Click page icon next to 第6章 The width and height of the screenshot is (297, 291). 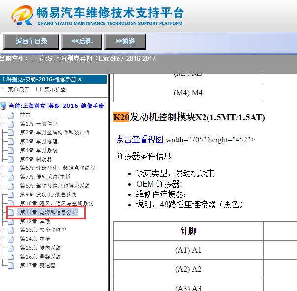click(x=11, y=168)
